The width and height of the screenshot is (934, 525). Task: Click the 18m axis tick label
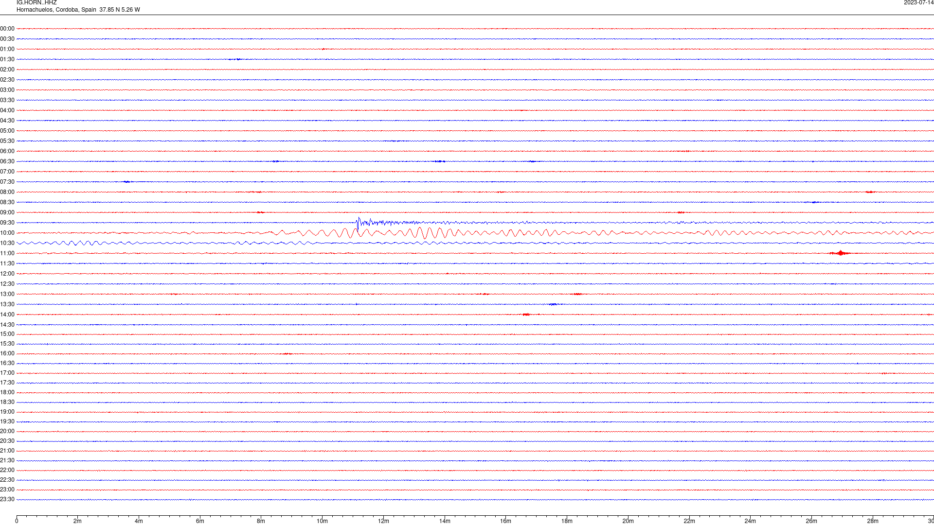point(567,521)
